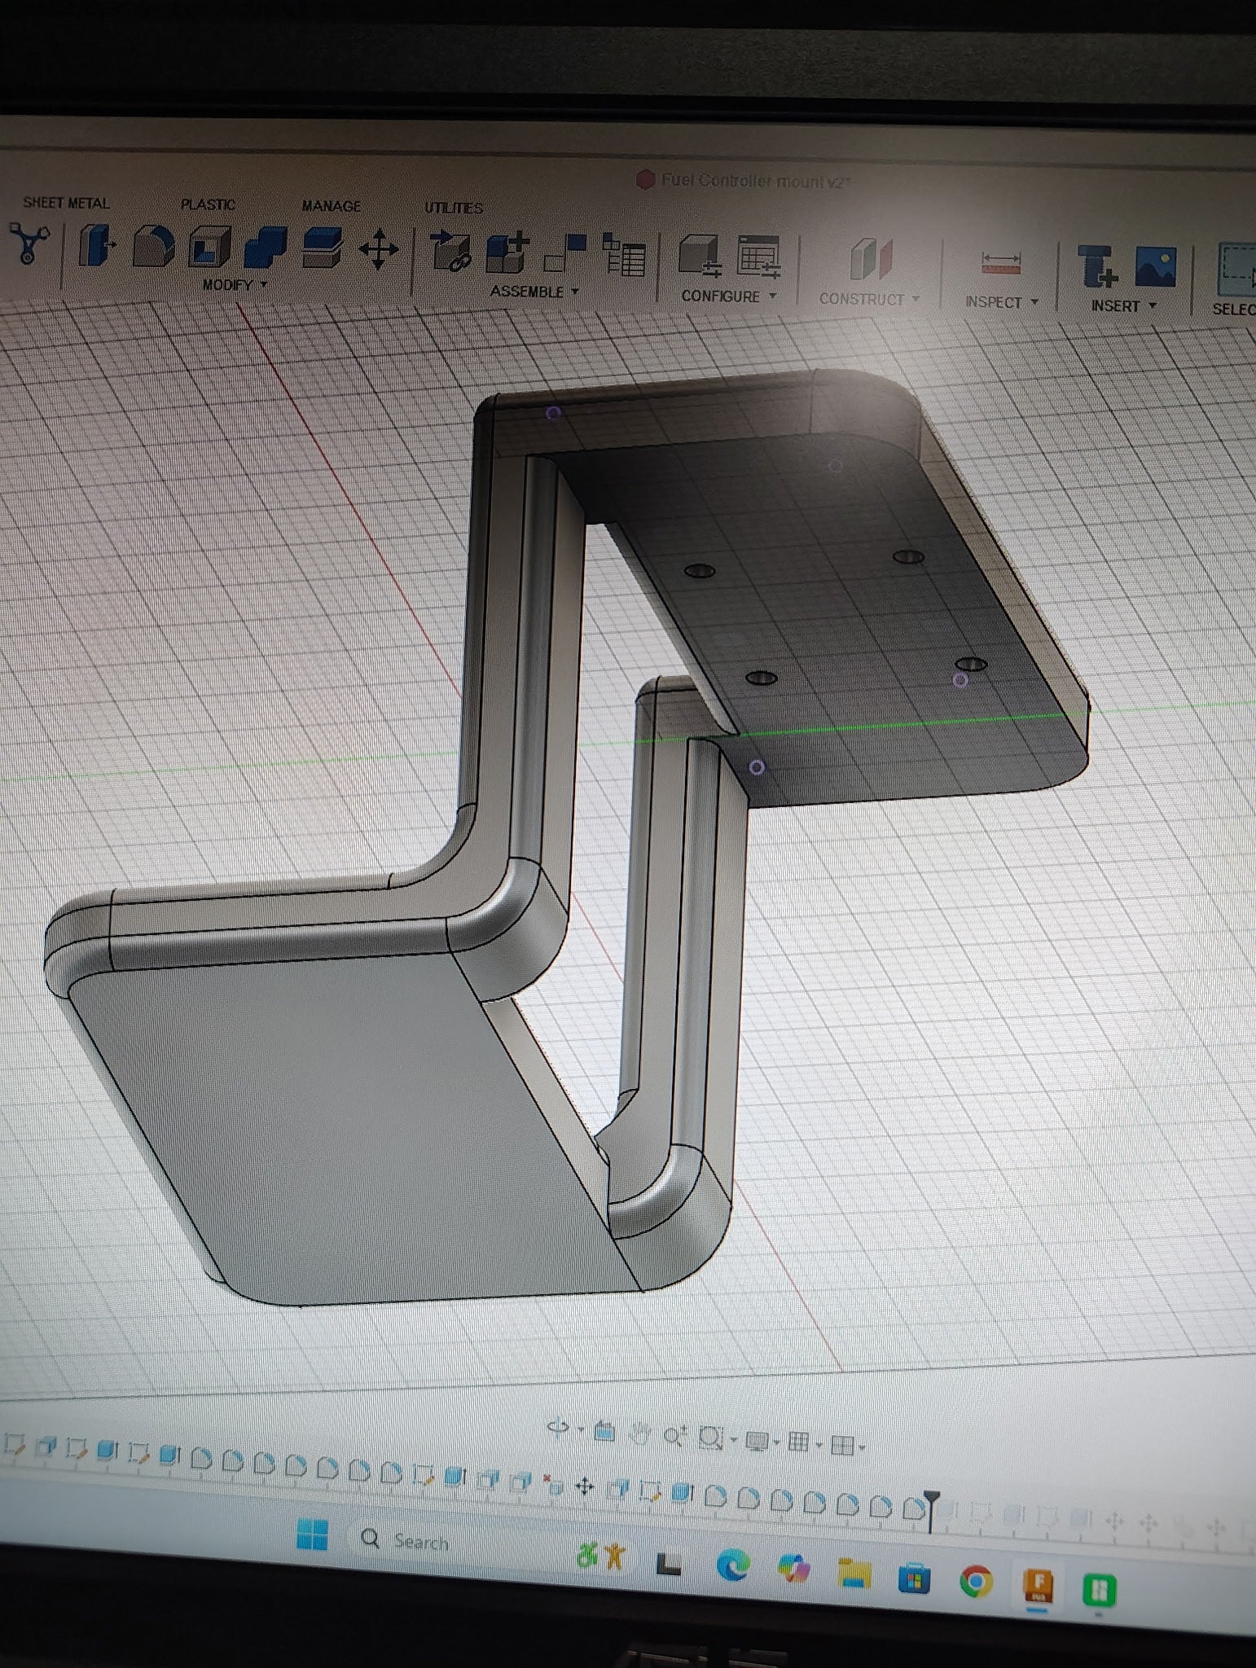Click the Windows taskbar Search box
This screenshot has height=1668, width=1256.
tap(419, 1541)
